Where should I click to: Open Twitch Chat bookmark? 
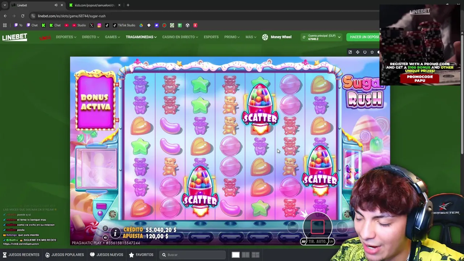[x=33, y=25]
